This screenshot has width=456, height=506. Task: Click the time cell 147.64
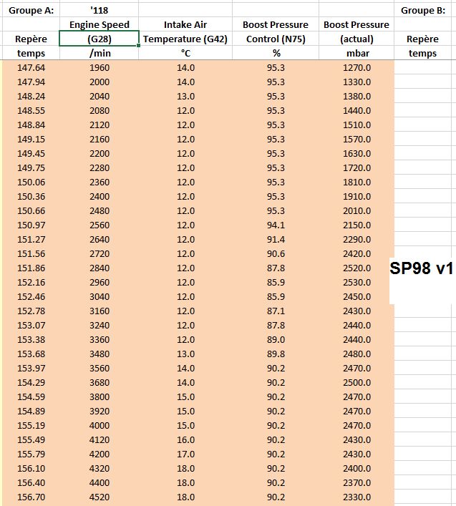pos(31,67)
